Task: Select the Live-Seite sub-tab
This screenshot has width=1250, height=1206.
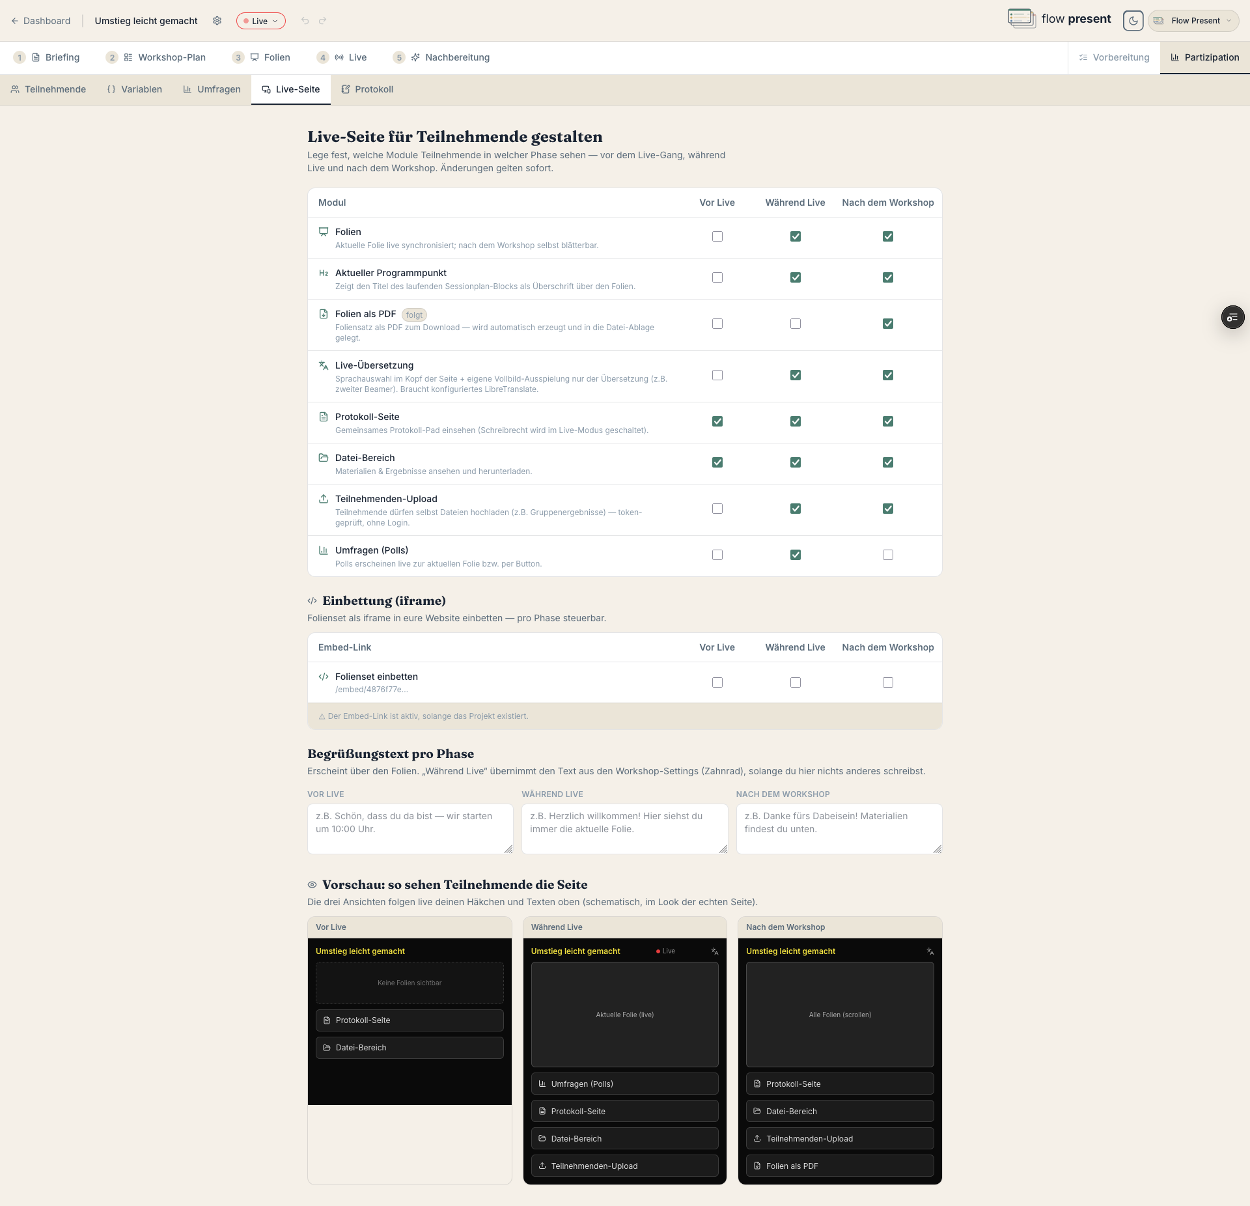Action: 291,89
